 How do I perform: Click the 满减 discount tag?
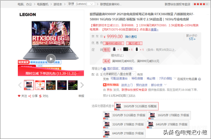pos(106,61)
